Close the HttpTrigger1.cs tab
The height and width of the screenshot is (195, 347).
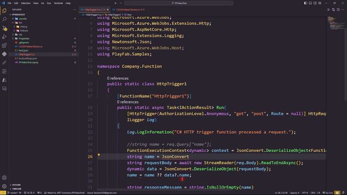click(x=107, y=10)
